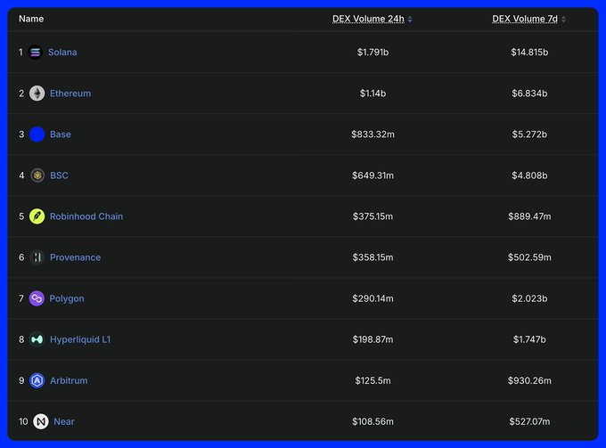Open the Robinhood Chain link
Image resolution: width=606 pixels, height=448 pixels.
[x=86, y=216]
